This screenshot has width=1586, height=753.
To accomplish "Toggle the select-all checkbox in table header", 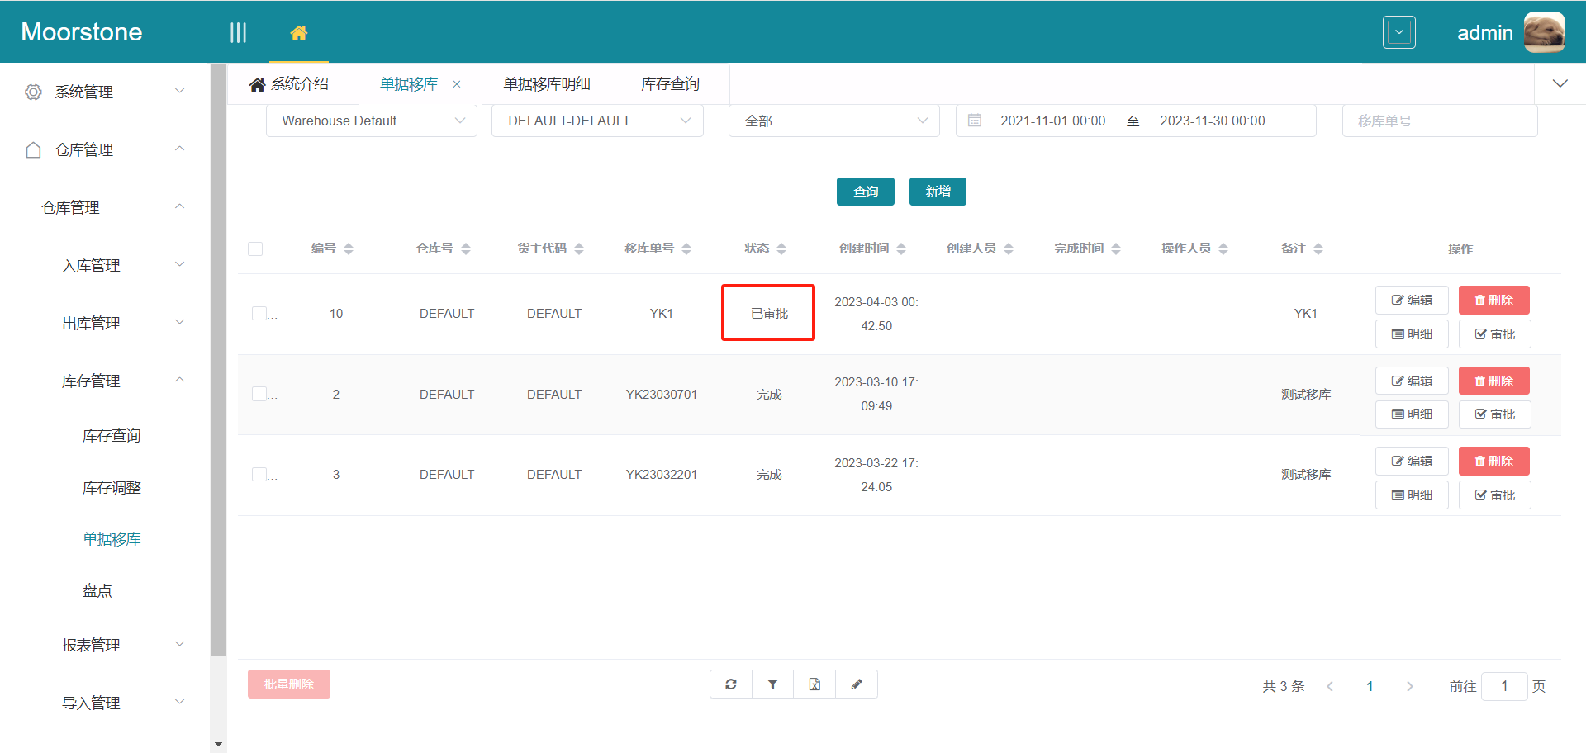I will 255,248.
